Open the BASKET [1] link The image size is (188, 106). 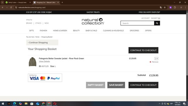pyautogui.click(x=156, y=18)
